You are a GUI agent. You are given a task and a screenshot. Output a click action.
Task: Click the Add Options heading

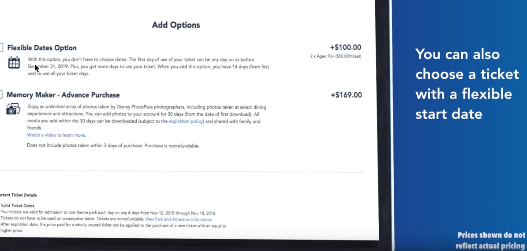(176, 25)
